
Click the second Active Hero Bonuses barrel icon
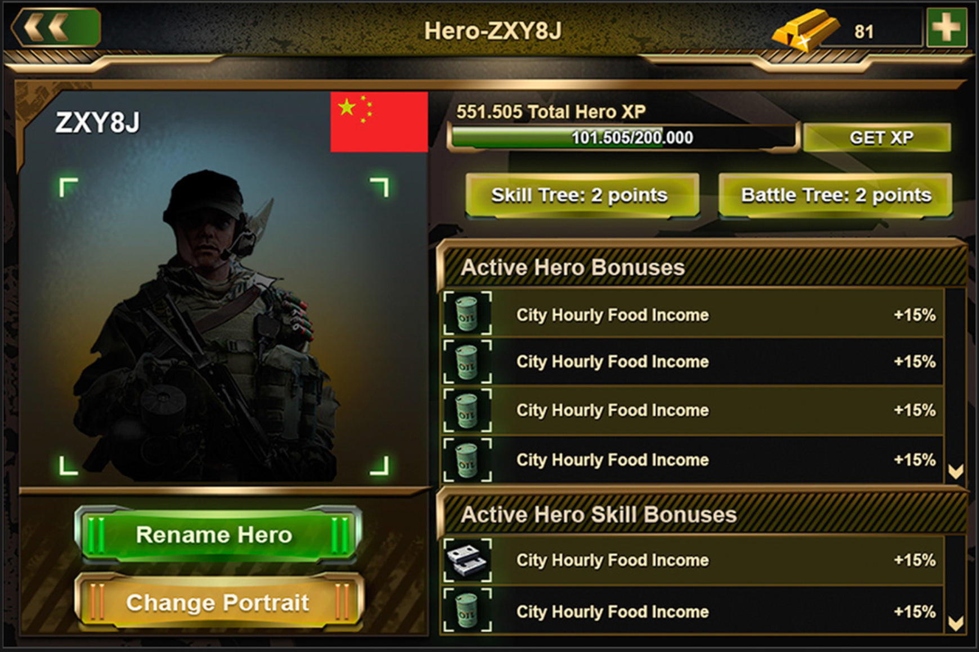[468, 361]
